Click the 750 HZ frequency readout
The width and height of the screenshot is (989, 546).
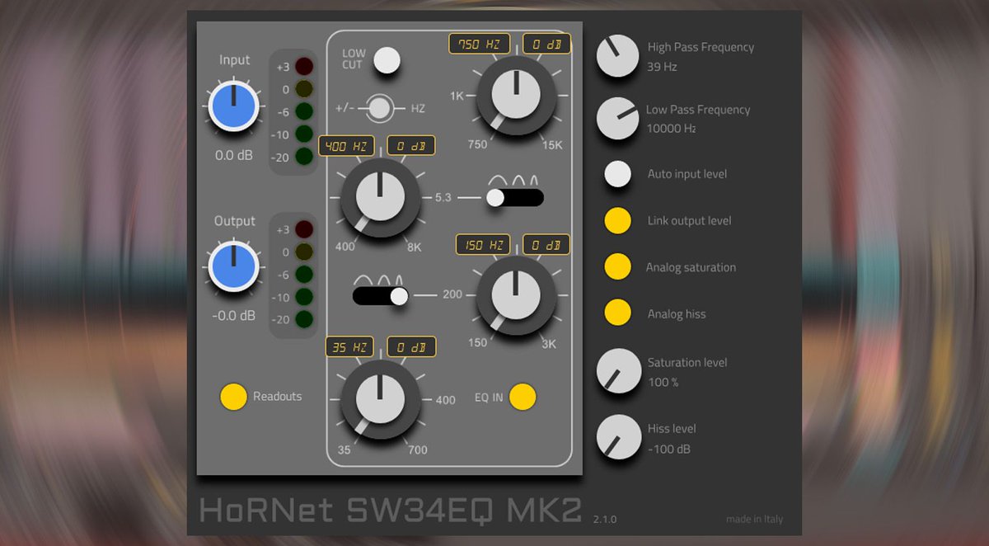coord(480,45)
